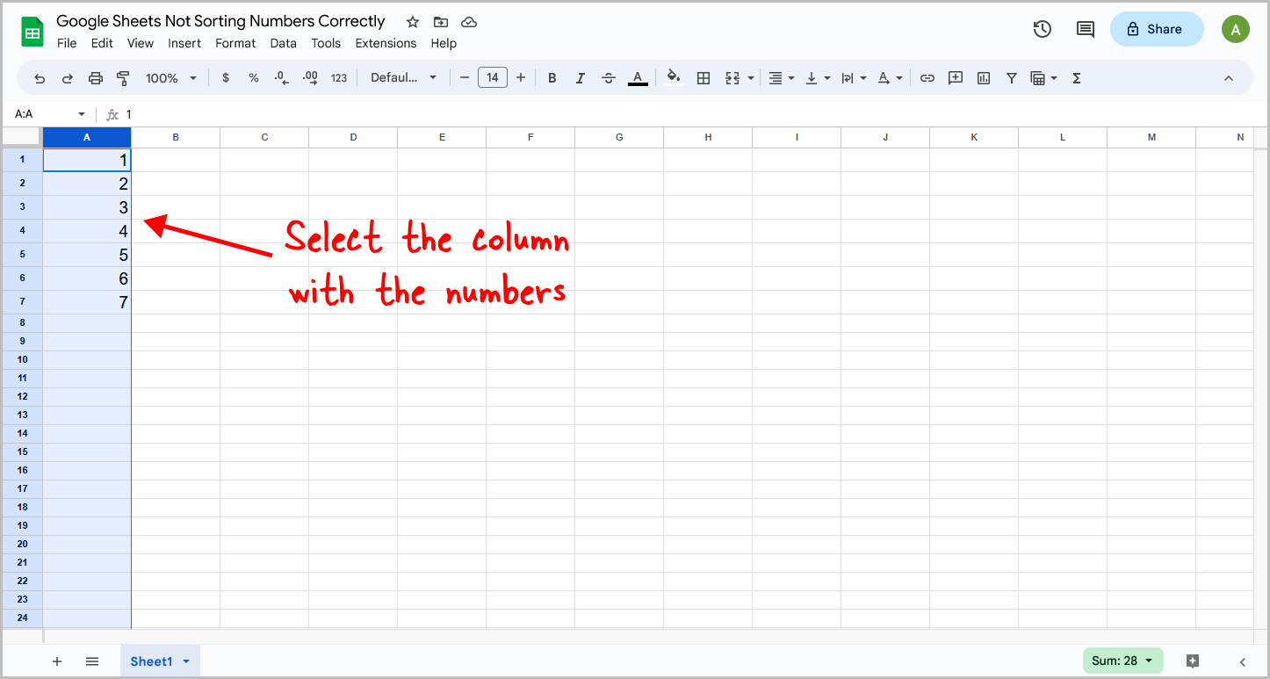Click the Insert link icon
Screen dimensions: 1270x679
point(927,78)
